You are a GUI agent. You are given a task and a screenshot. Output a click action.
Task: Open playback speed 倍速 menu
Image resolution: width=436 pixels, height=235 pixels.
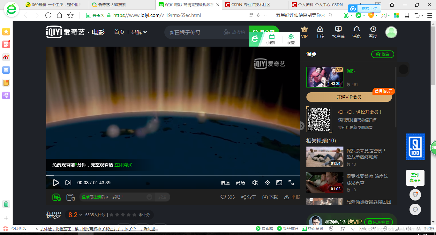[225, 183]
